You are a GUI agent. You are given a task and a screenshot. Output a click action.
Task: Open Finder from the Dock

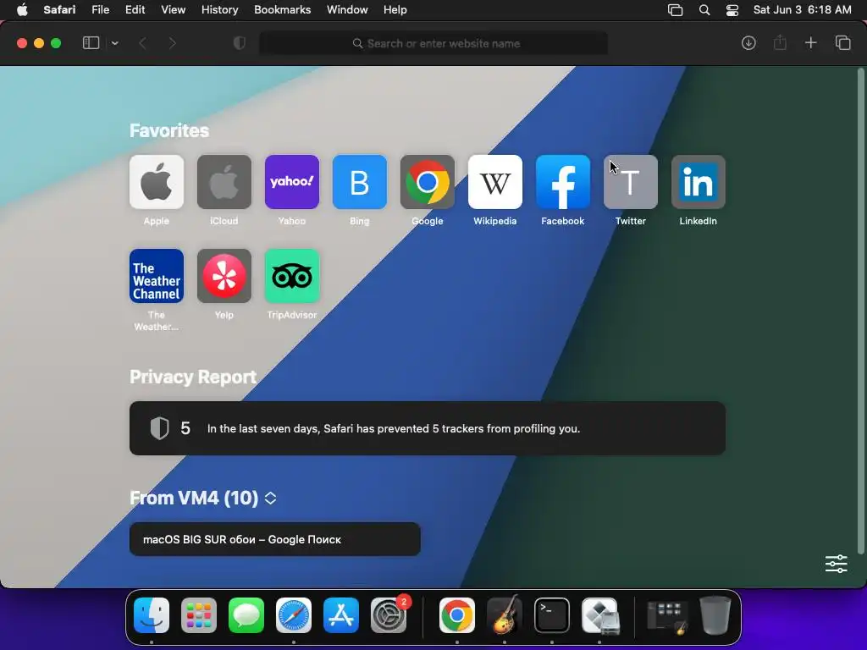click(x=152, y=615)
